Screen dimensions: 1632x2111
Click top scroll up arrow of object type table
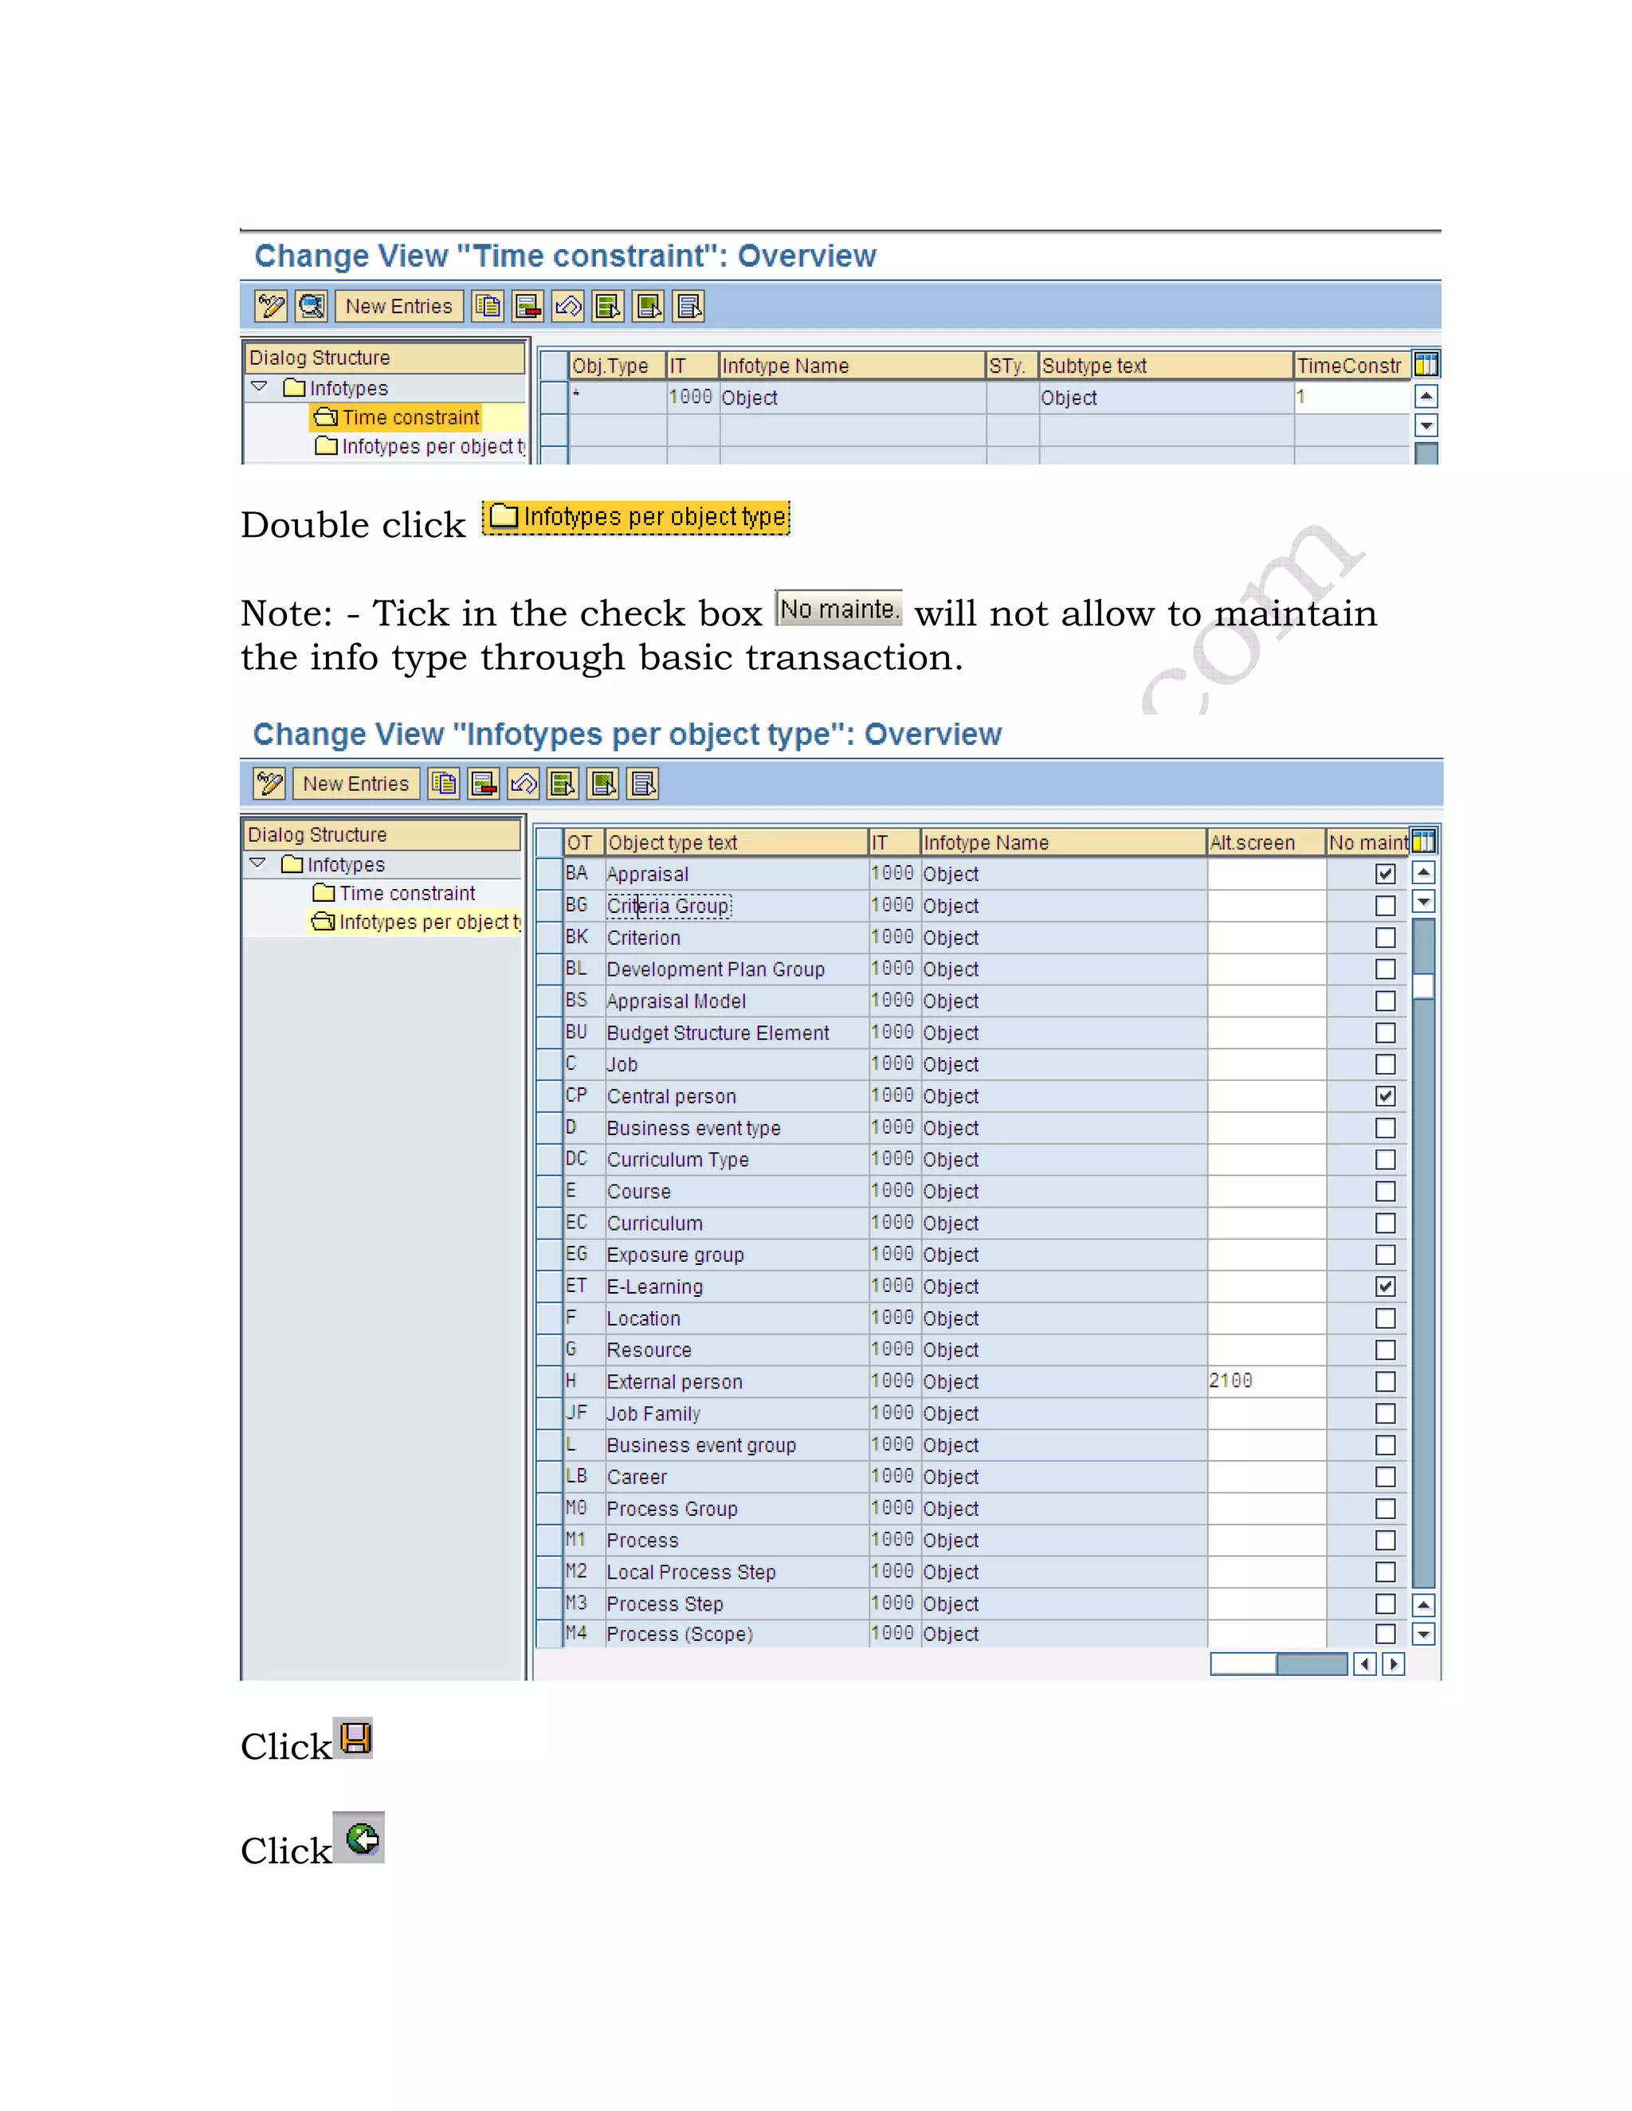click(1423, 873)
